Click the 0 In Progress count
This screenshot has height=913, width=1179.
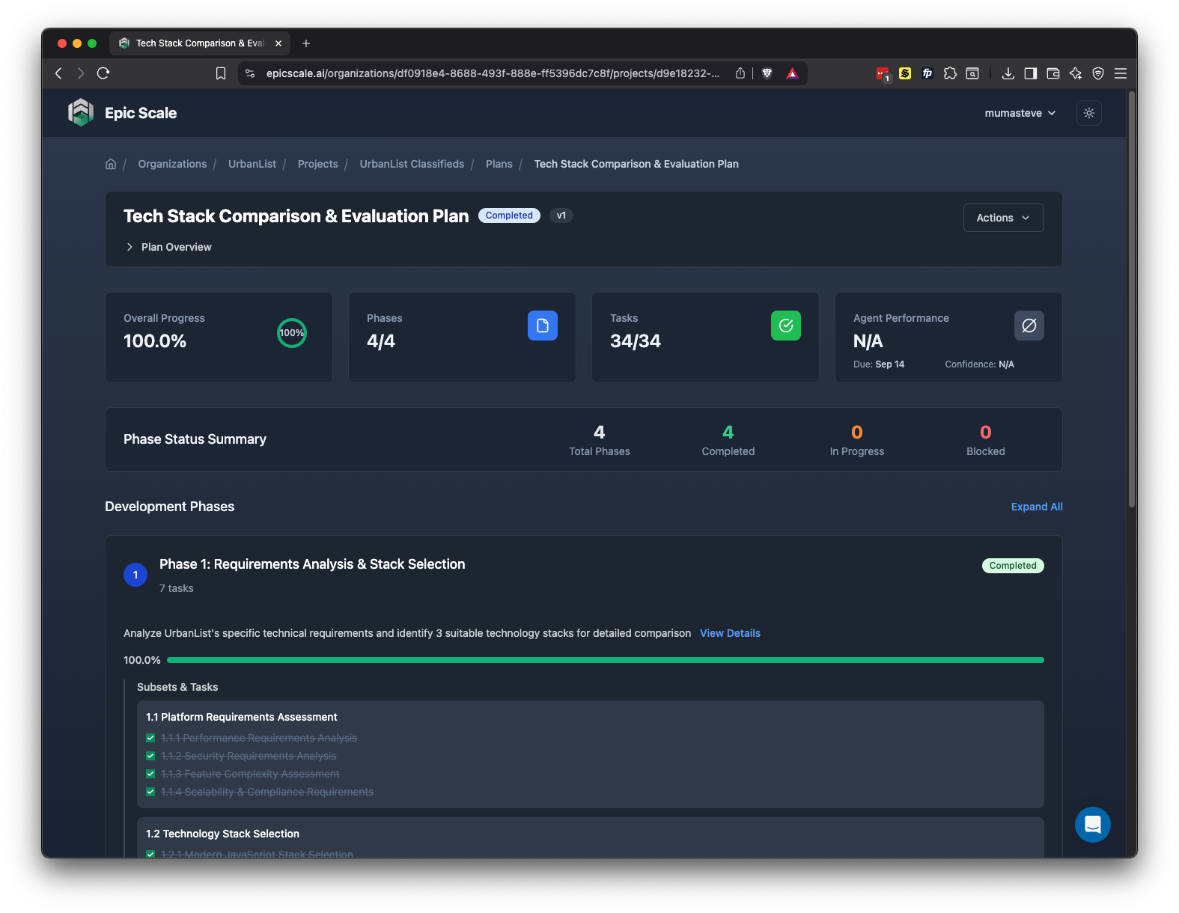click(x=857, y=432)
